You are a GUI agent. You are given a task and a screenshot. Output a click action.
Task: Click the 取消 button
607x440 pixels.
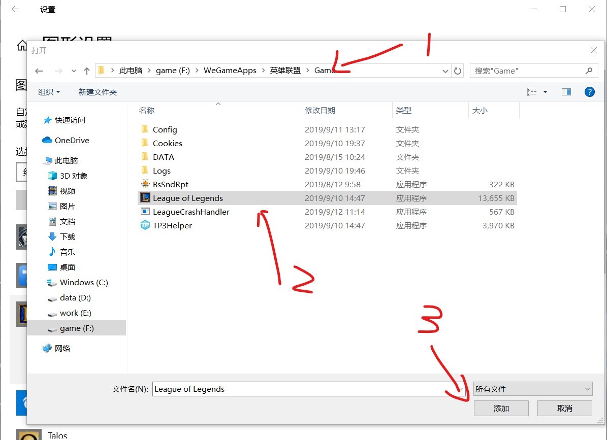564,409
